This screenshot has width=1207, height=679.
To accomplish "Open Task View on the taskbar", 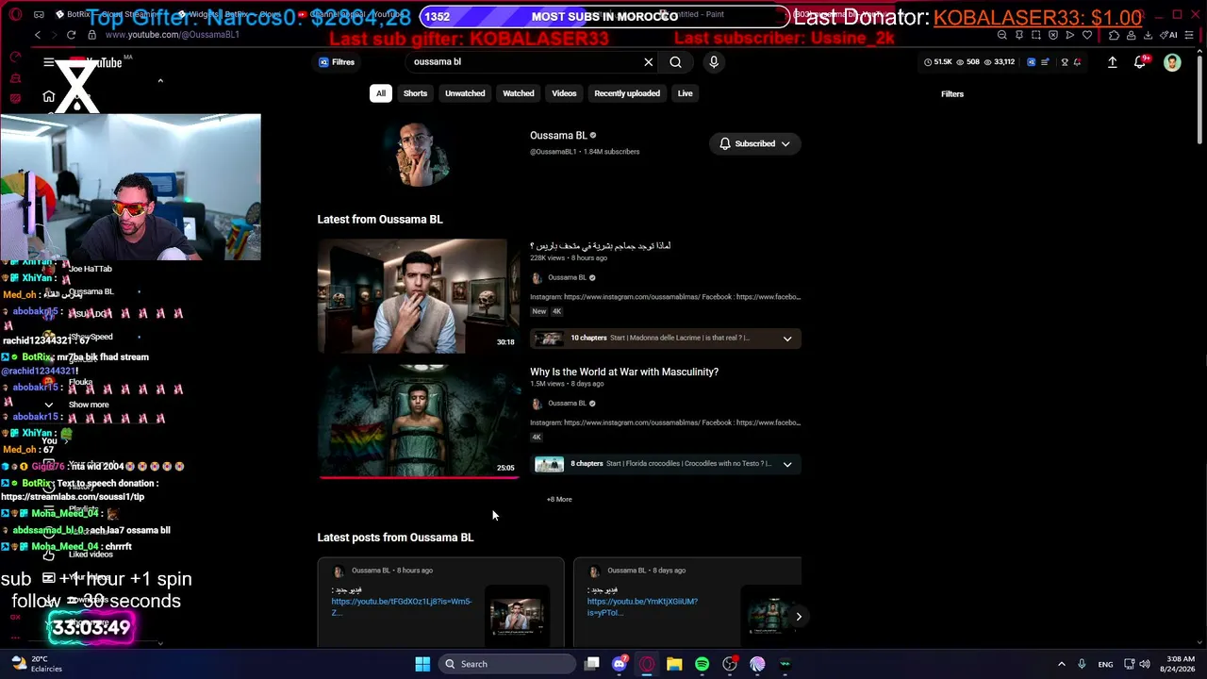I will pos(592,664).
